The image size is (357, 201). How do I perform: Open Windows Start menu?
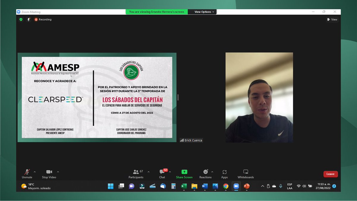pos(111,186)
